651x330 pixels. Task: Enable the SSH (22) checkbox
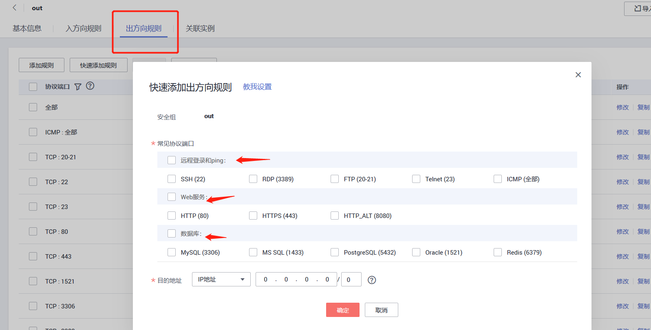tap(172, 179)
